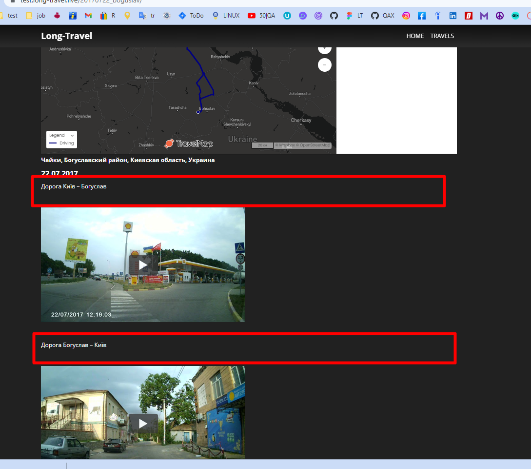Viewport: 531px width, 469px height.
Task: Open the HOME menu item
Action: point(415,36)
